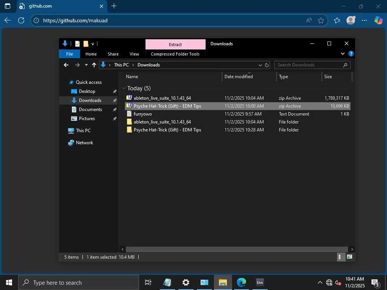Open the Windows Start menu

(x=9, y=282)
